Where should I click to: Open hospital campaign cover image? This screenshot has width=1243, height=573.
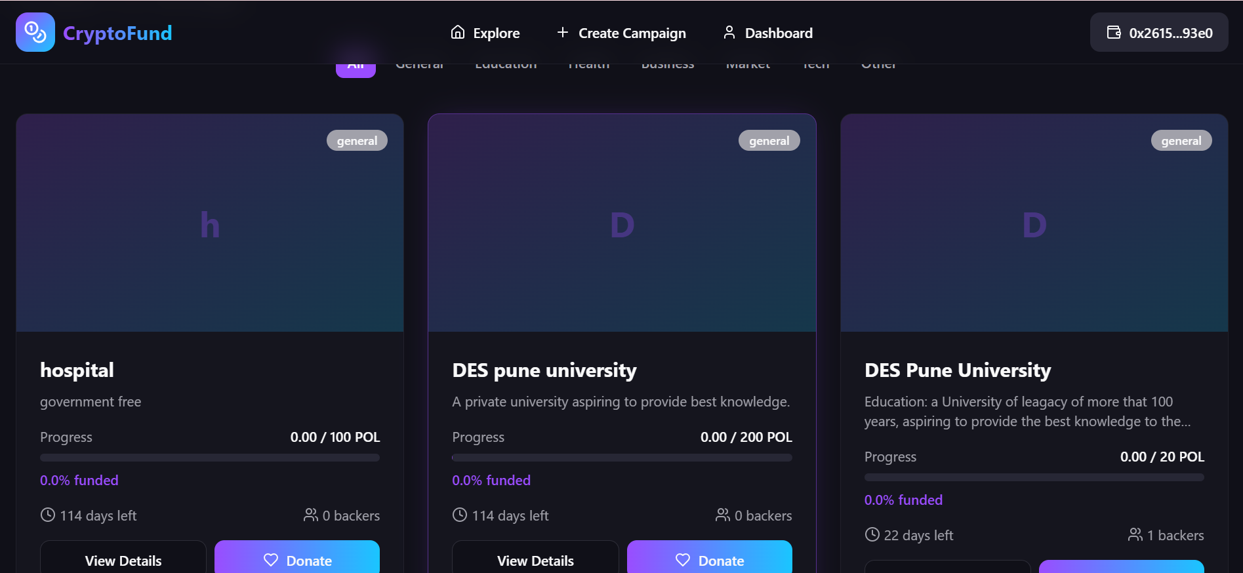210,223
